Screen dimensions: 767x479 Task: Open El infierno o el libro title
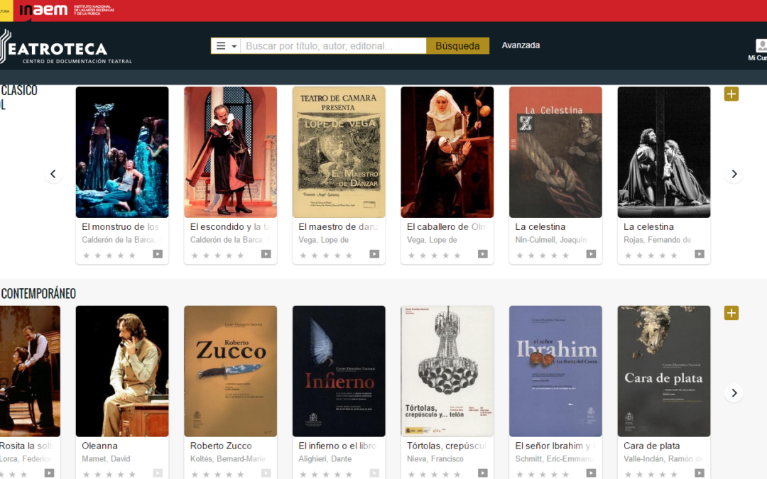337,446
